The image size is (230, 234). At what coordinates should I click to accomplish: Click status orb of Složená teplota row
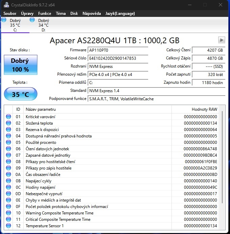tap(8, 123)
